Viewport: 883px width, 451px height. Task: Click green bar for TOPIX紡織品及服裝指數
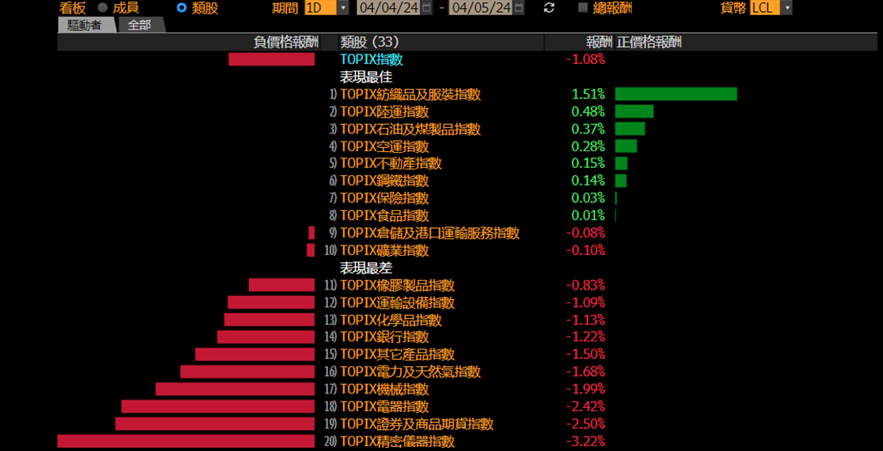676,94
